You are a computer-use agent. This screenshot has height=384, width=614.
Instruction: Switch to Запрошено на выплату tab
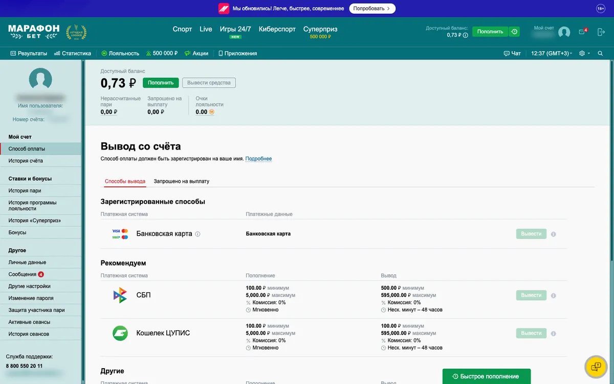tap(182, 181)
